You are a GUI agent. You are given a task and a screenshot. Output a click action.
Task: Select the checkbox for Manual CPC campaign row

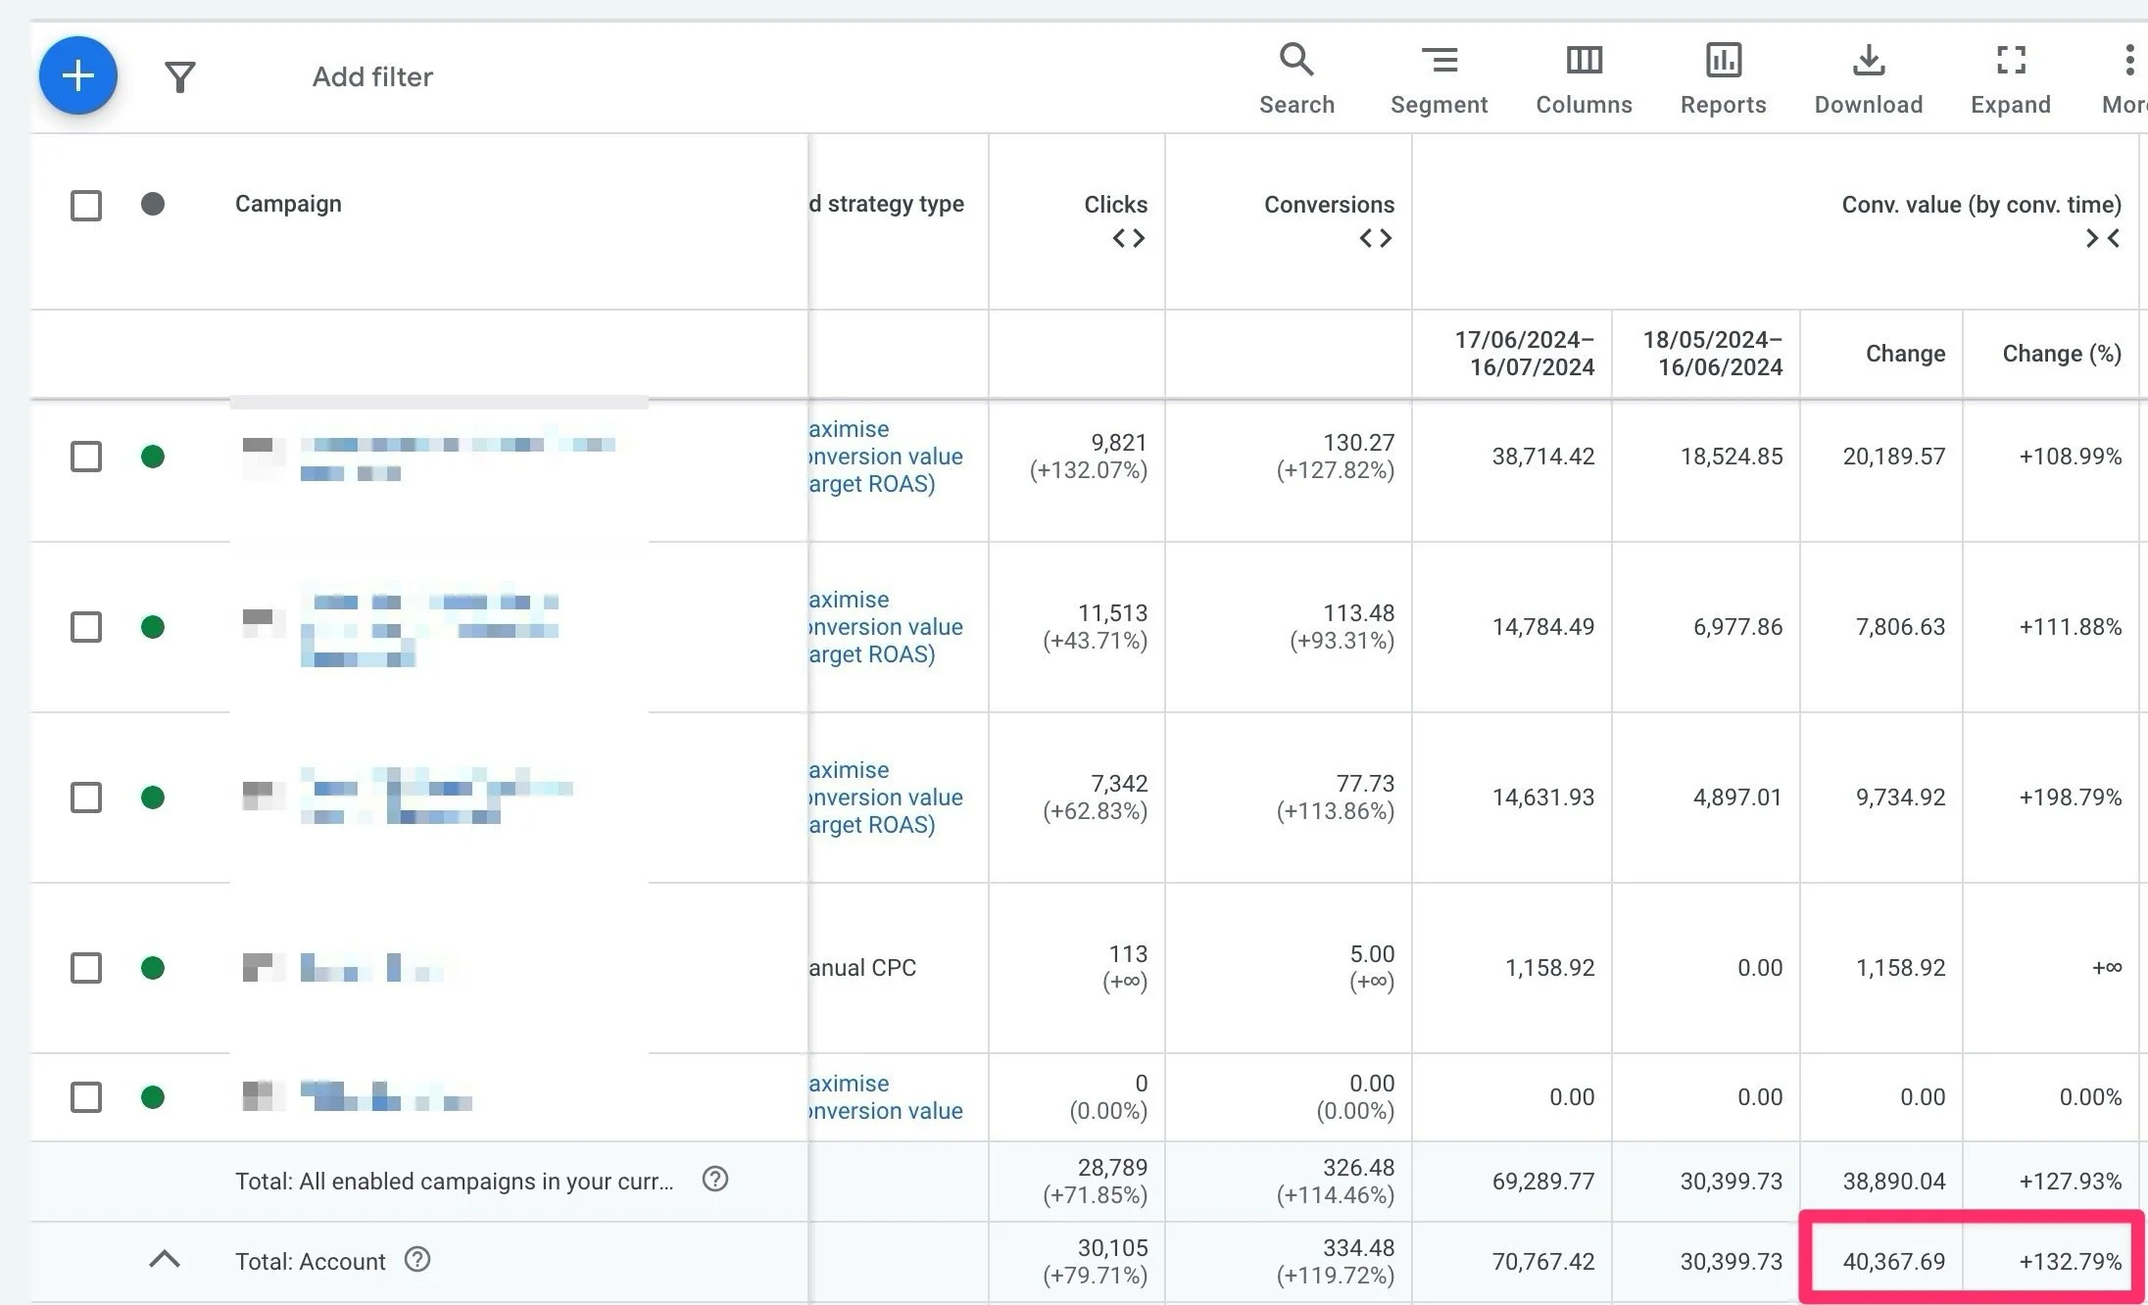[86, 968]
